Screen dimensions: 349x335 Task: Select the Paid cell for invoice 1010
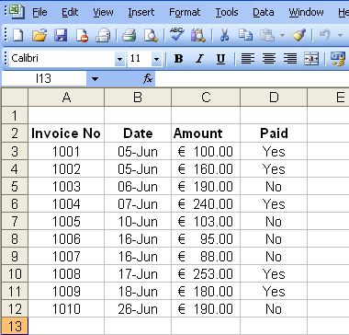(x=274, y=309)
